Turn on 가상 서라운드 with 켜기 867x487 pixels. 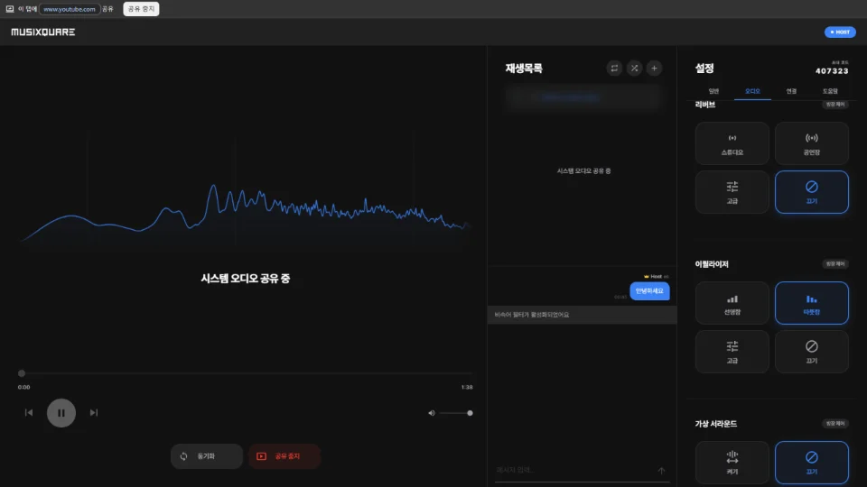pos(732,462)
